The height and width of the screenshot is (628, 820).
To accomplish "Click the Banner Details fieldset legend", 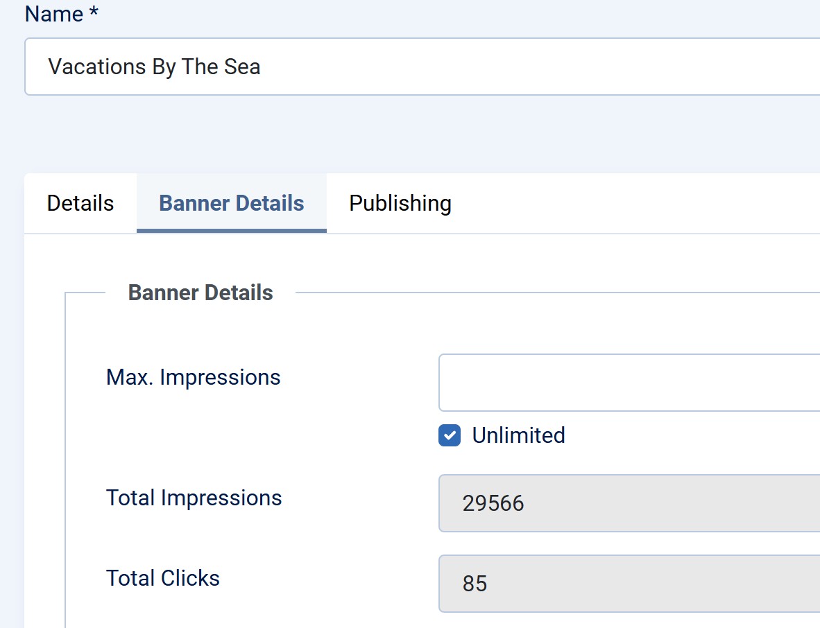I will pyautogui.click(x=200, y=293).
